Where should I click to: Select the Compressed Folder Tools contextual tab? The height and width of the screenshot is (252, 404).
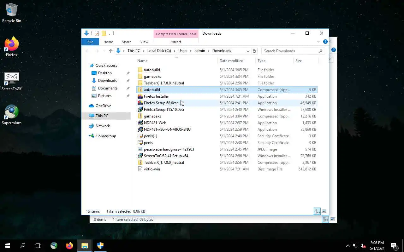point(176,34)
